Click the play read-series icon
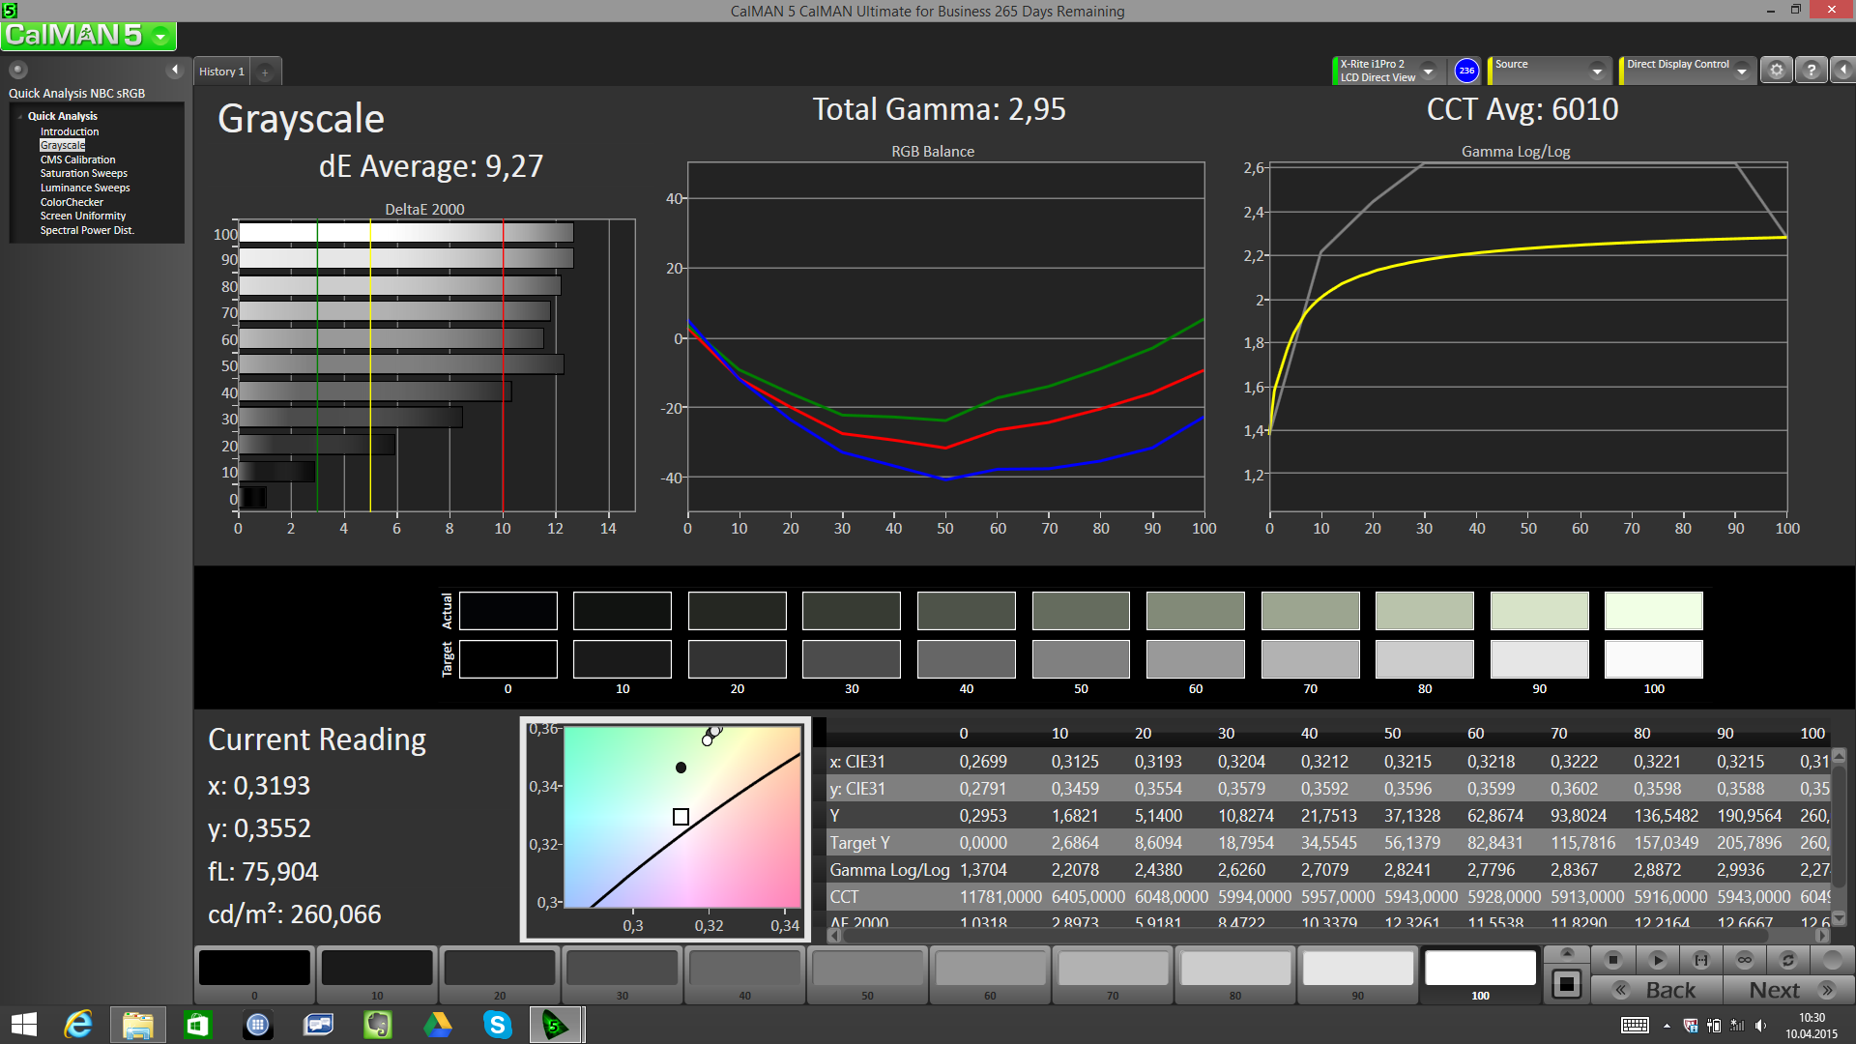Viewport: 1856px width, 1044px height. 1657,960
